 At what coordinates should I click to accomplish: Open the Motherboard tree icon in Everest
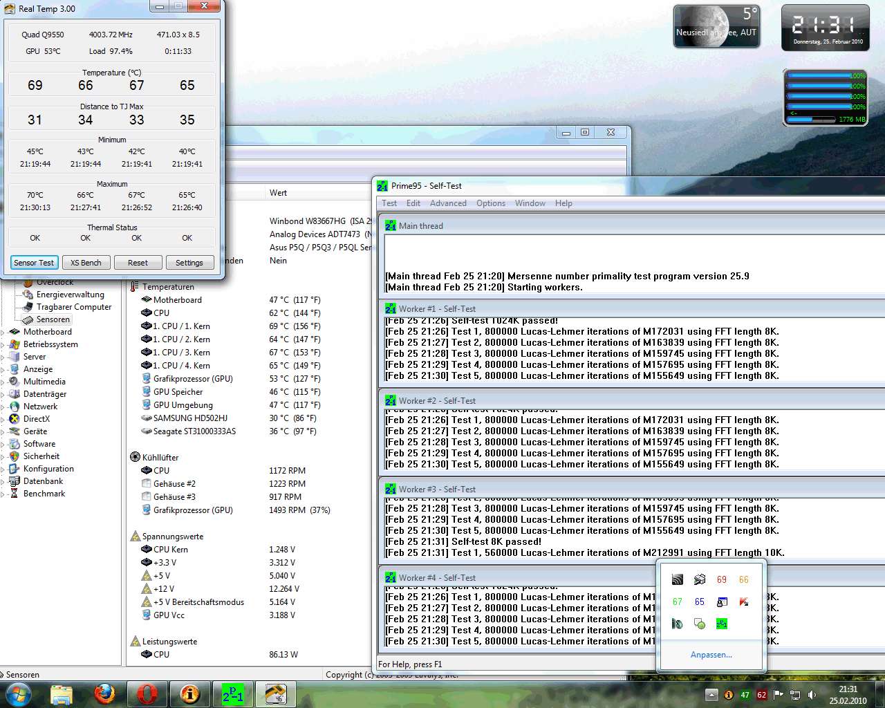pos(15,332)
